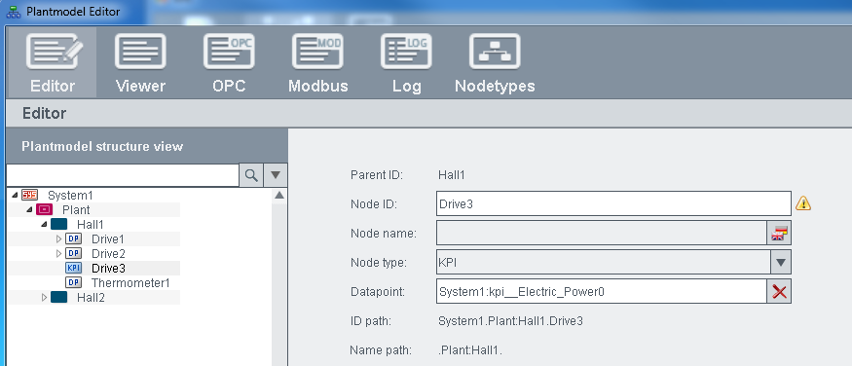Screen dimensions: 852x366
Task: Open the Viewer tab icon
Action: click(x=140, y=51)
